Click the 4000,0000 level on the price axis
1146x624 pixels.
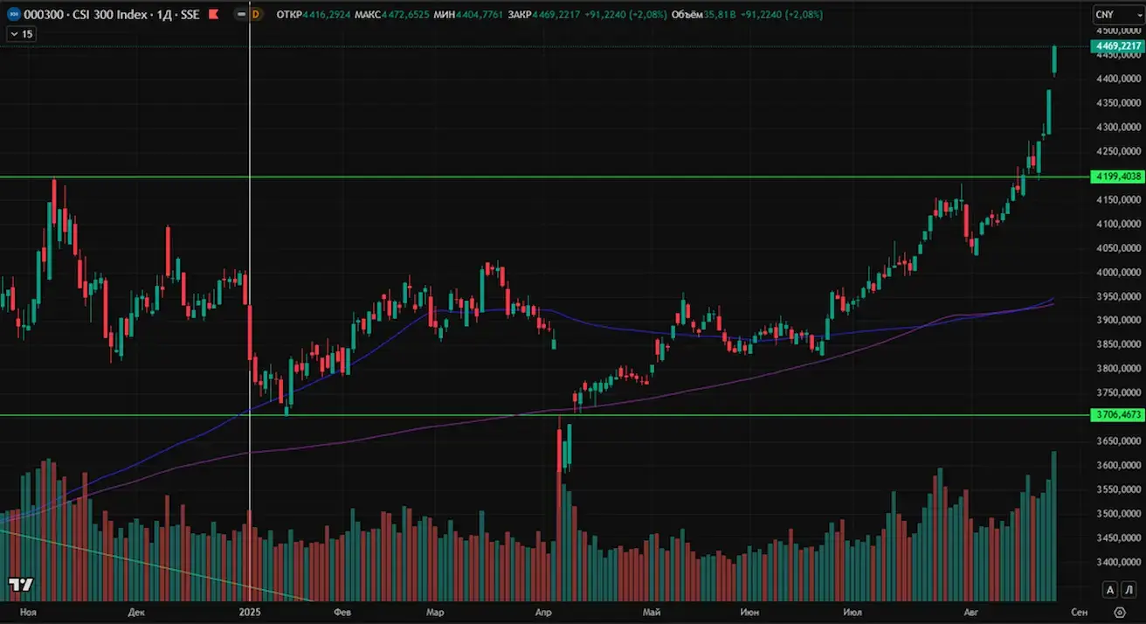click(1117, 272)
